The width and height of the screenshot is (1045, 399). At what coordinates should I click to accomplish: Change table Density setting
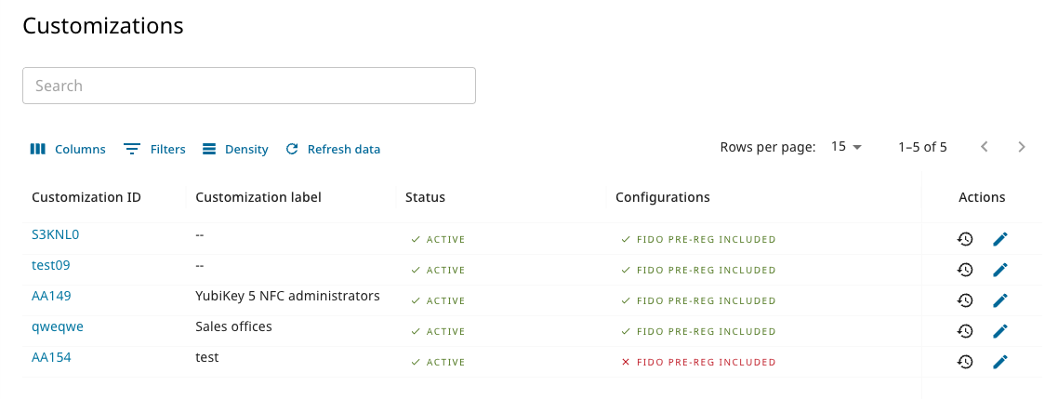(x=235, y=149)
